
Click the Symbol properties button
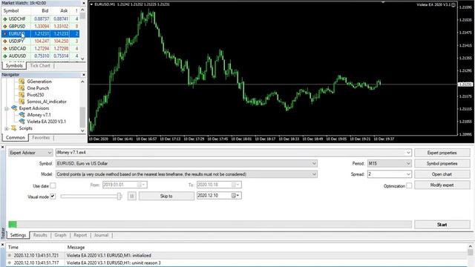442,163
